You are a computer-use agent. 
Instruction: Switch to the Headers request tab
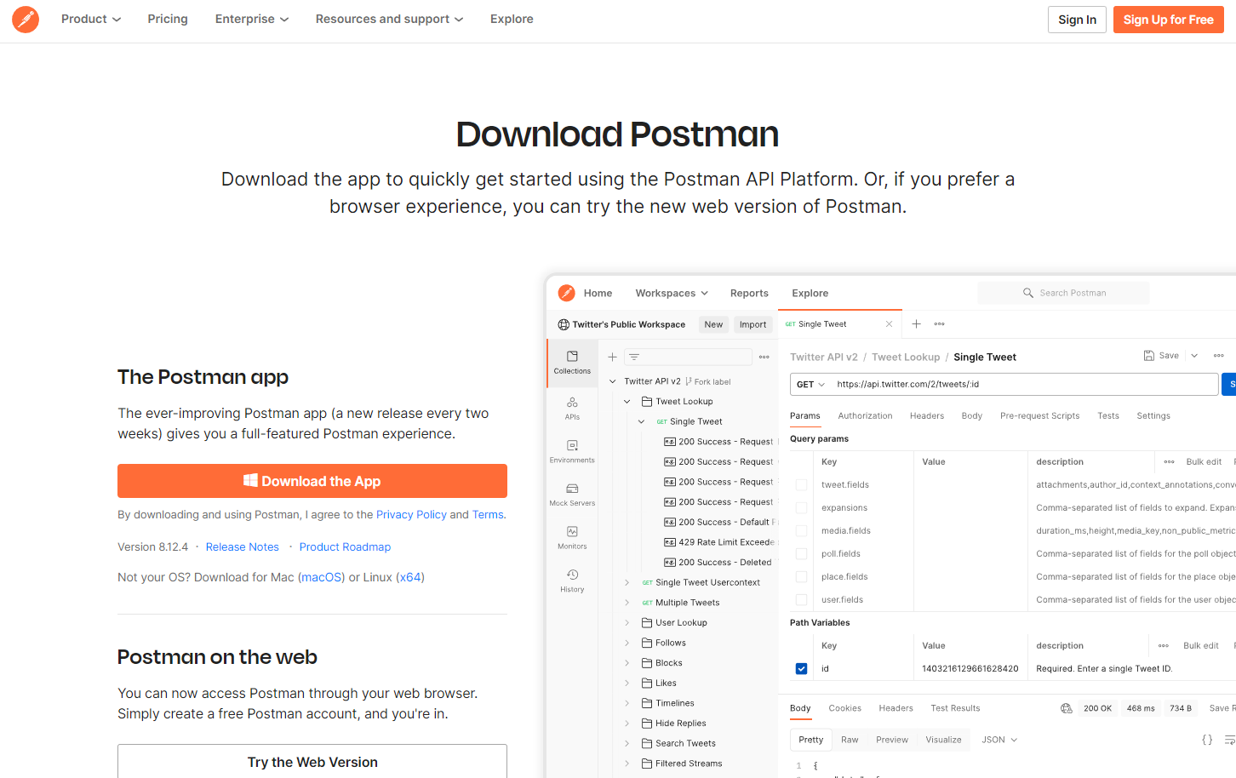point(926,416)
